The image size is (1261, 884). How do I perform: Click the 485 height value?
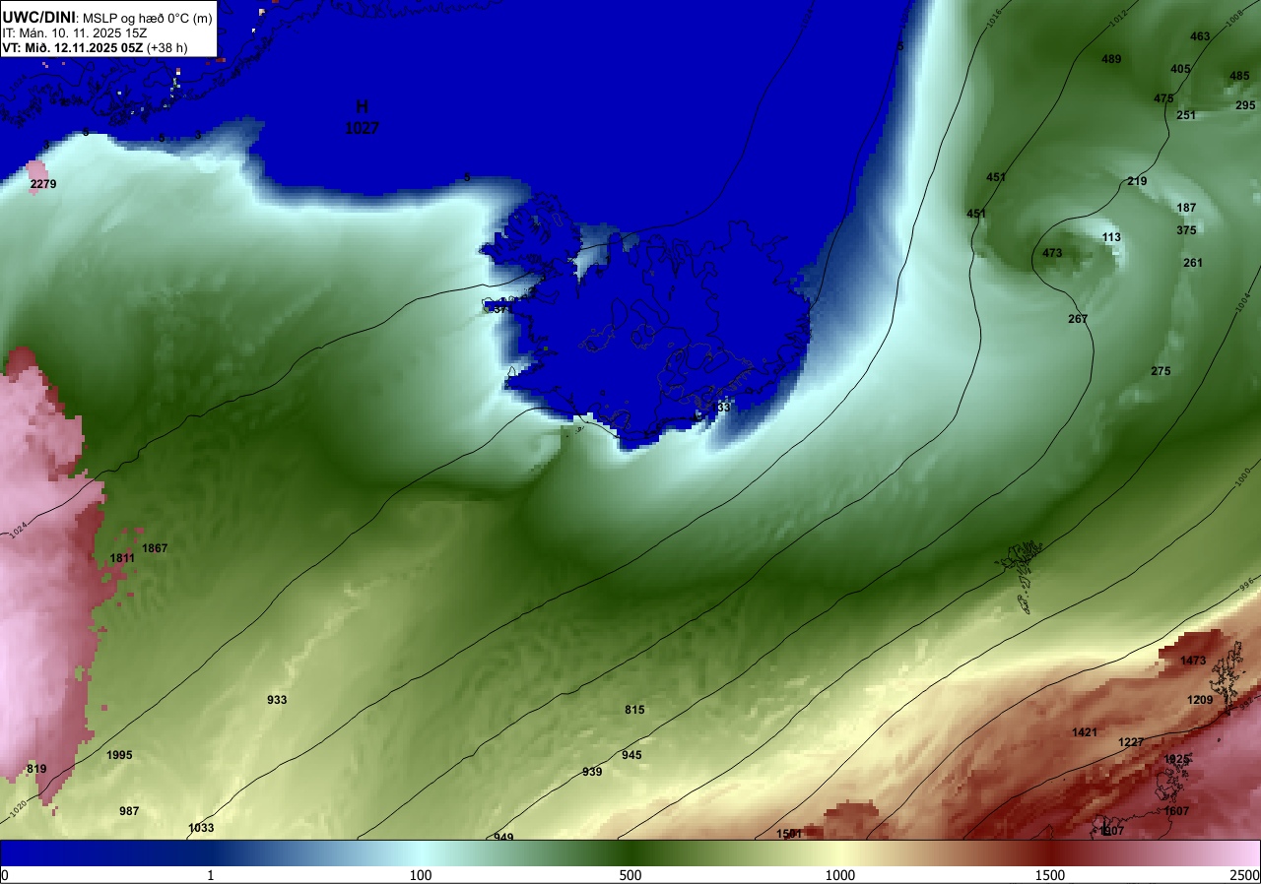(1239, 76)
